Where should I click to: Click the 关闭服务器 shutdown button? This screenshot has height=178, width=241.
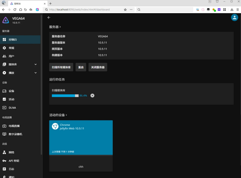[x=98, y=67]
